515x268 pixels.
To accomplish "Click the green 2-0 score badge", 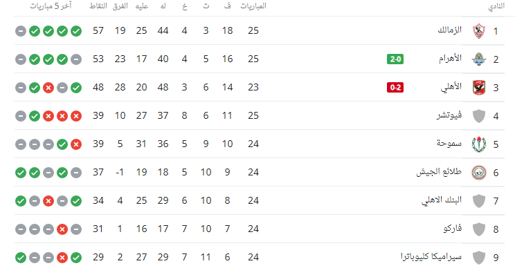I will (x=395, y=59).
